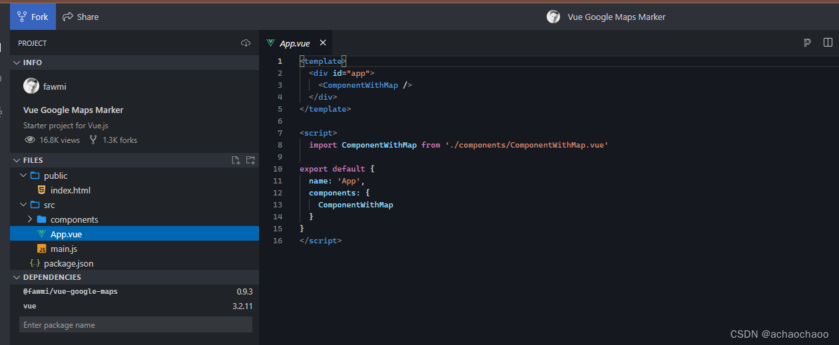
Task: Click the top bar project title
Action: (x=617, y=17)
